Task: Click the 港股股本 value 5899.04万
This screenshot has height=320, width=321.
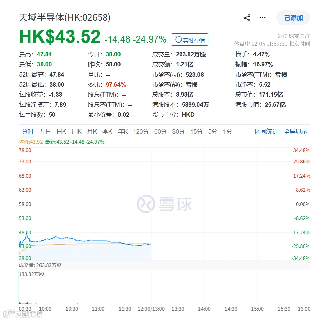Action: 195,105
